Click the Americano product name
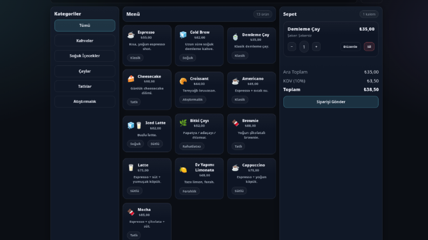428x240 pixels. (253, 79)
